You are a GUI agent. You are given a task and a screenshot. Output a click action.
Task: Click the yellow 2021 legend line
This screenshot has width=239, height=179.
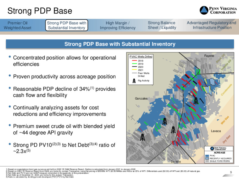click(x=134, y=70)
